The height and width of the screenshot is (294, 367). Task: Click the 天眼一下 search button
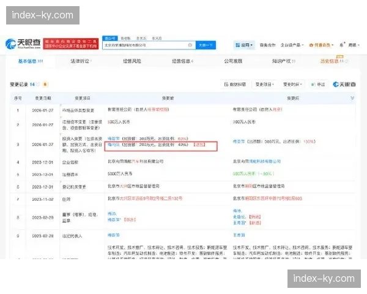click(x=206, y=45)
